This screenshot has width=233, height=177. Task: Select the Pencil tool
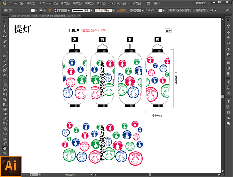tap(5, 66)
